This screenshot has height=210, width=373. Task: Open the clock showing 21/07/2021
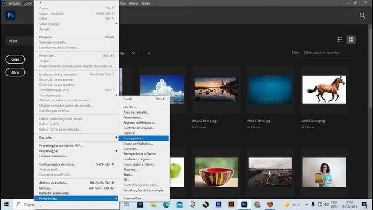tap(349, 205)
